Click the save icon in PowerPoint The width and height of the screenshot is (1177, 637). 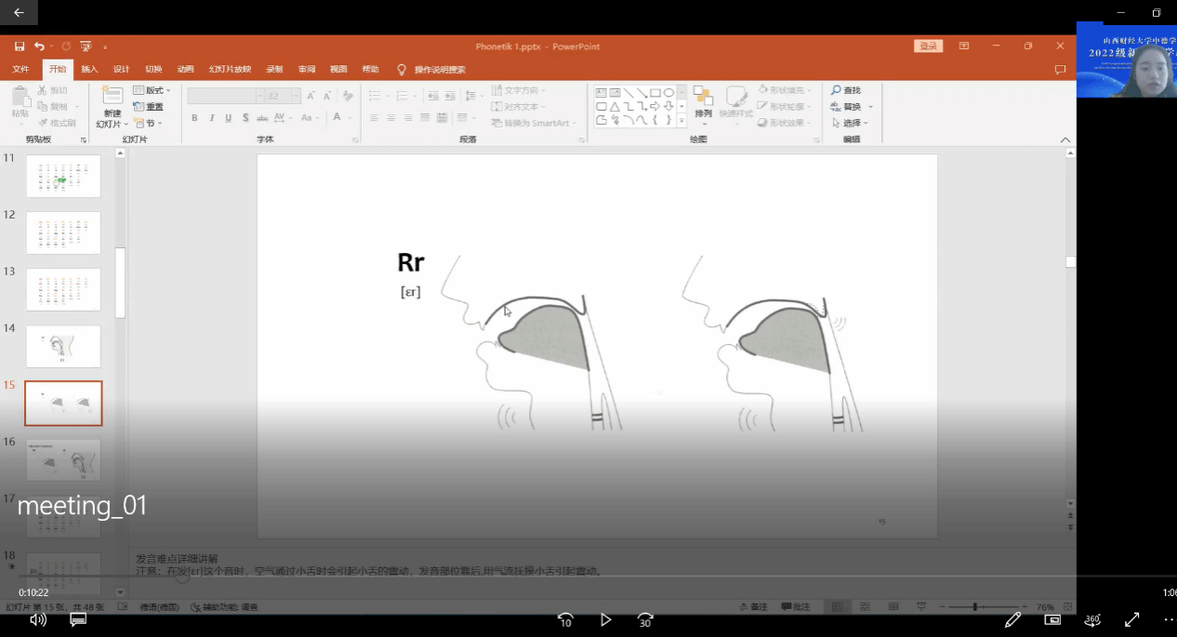20,46
